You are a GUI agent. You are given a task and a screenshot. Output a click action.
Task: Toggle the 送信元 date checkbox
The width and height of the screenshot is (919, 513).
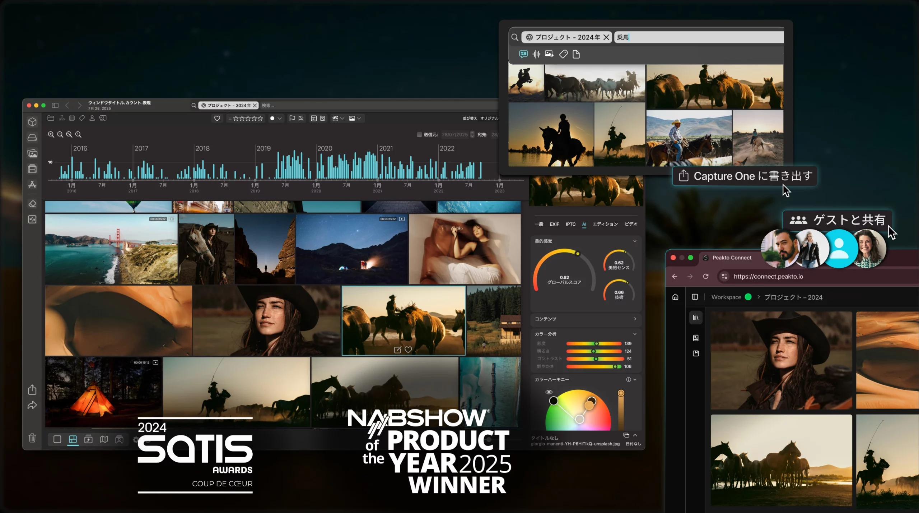coord(419,134)
